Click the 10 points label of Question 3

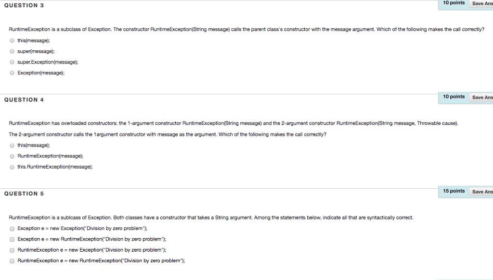coord(454,3)
